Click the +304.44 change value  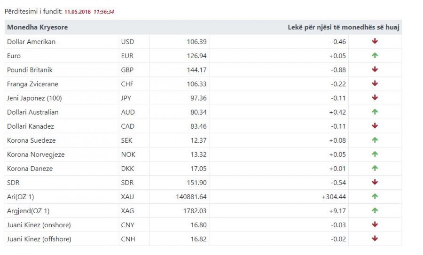[334, 197]
